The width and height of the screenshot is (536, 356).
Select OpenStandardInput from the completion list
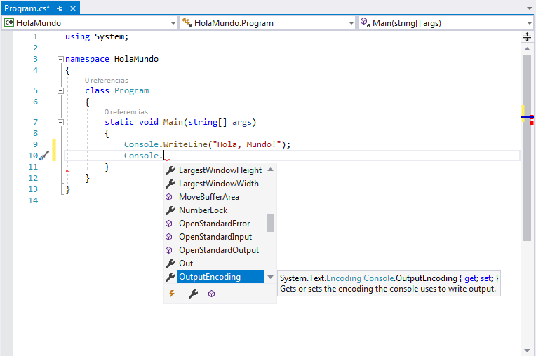click(x=215, y=237)
